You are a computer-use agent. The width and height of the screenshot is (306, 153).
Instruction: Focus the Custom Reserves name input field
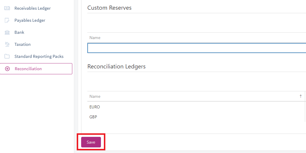pos(197,48)
